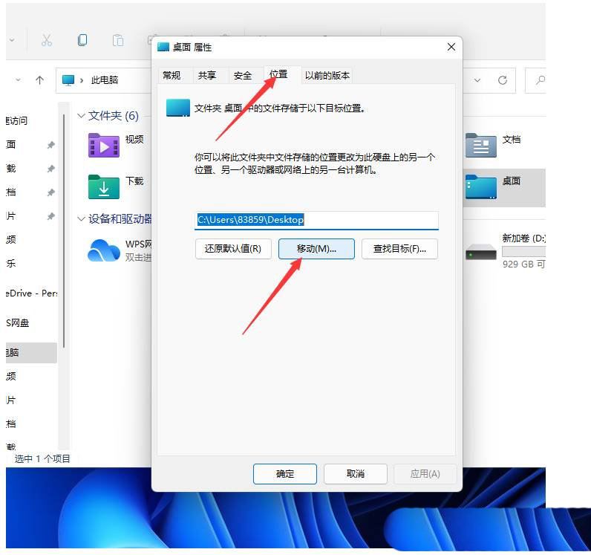
Task: Click the desktop icon in dialog title bar
Action: [163, 47]
